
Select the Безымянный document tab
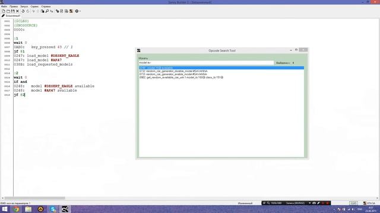(11, 16)
